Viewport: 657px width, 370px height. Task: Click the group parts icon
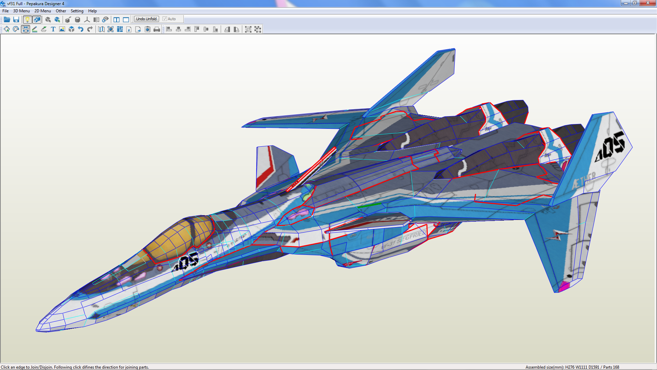point(248,29)
